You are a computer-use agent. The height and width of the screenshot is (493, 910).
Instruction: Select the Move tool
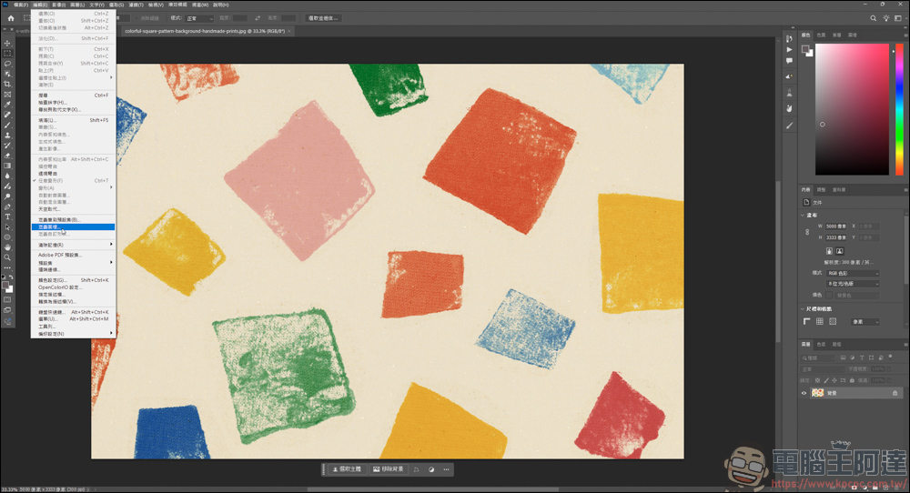7,43
